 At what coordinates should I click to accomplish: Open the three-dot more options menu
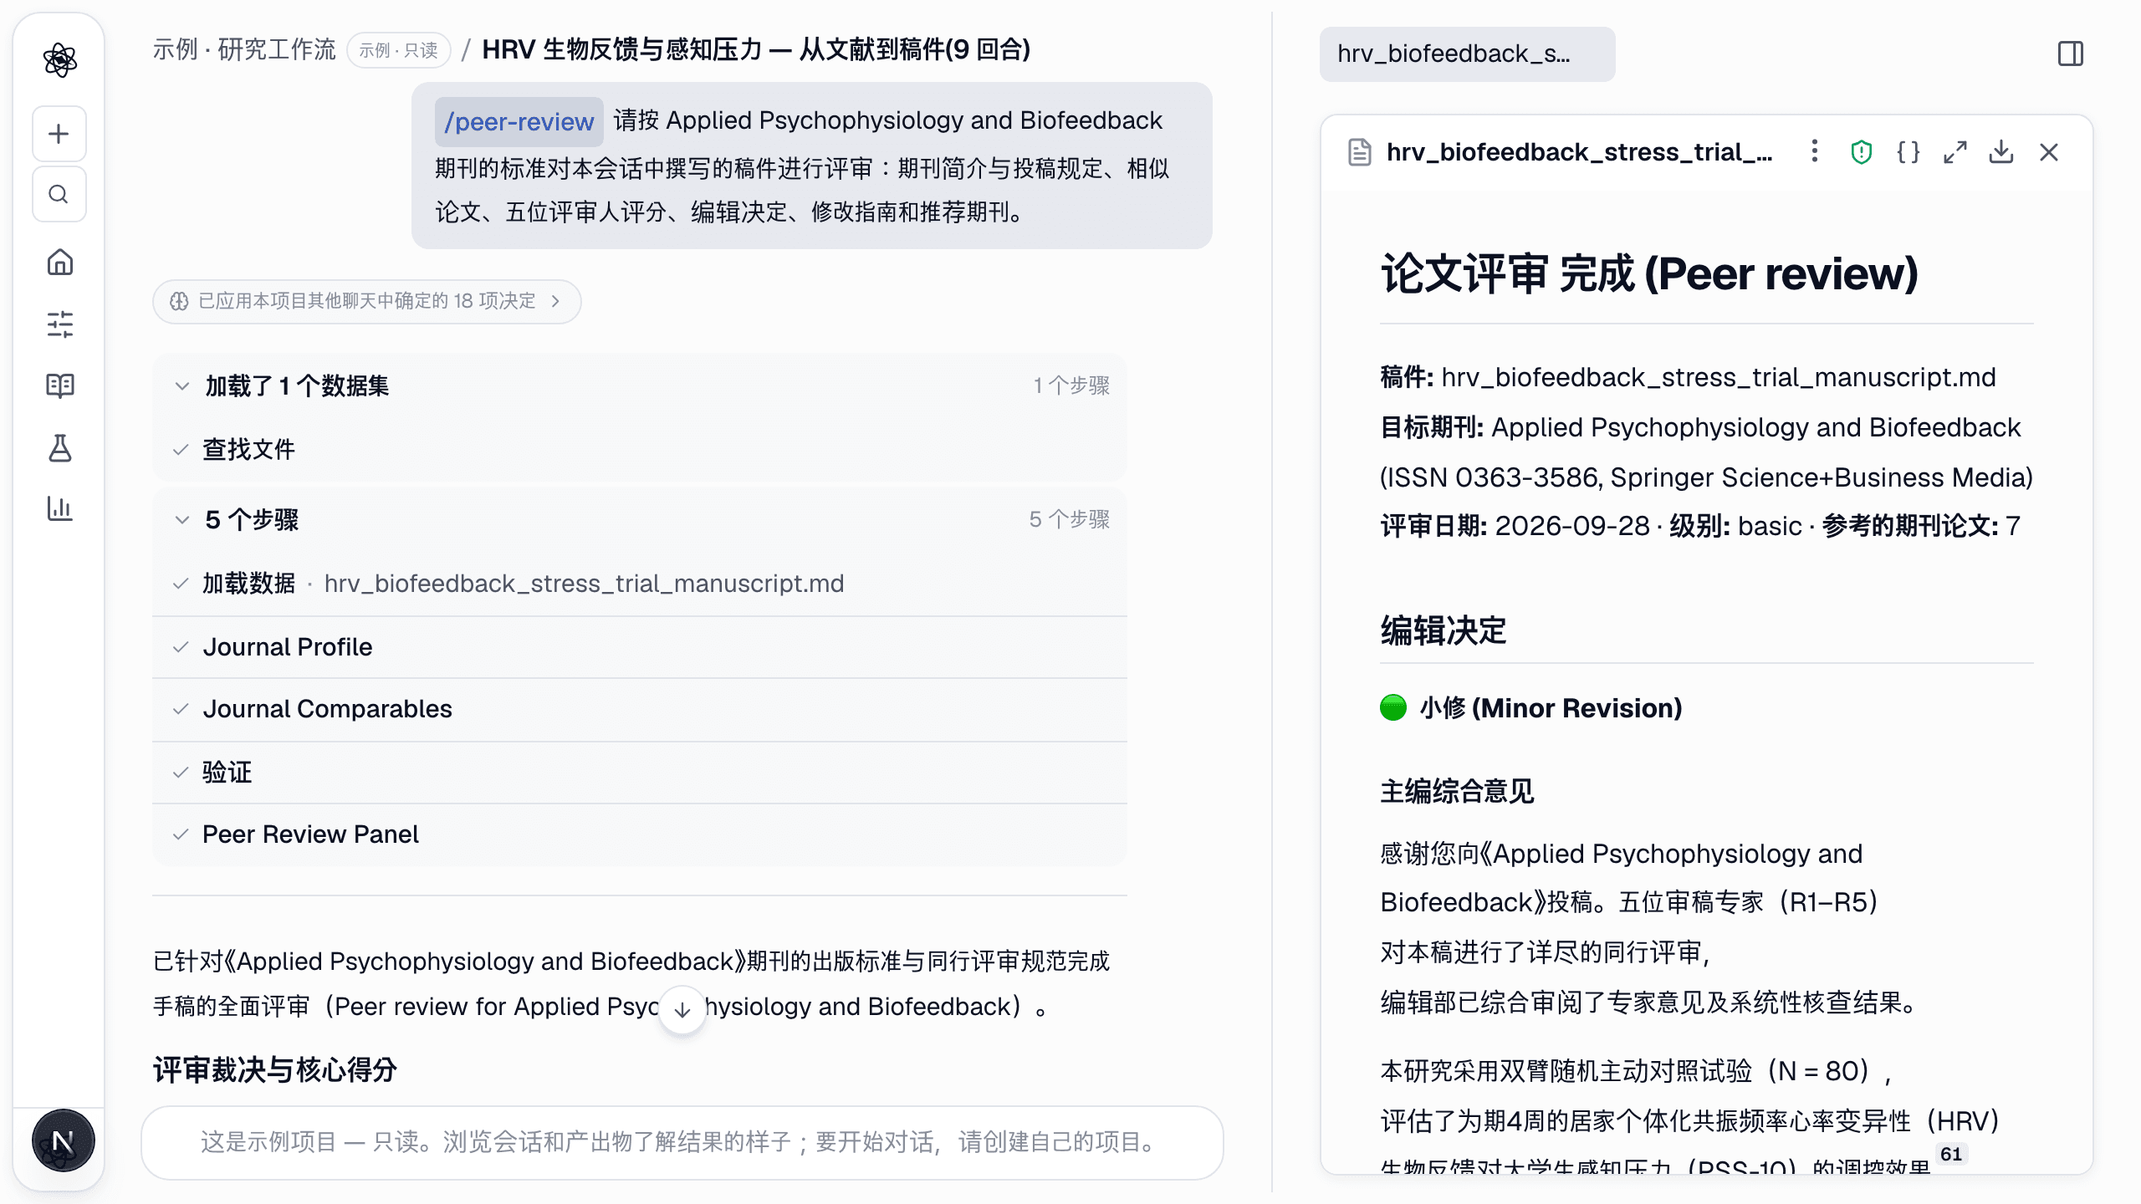click(1814, 151)
